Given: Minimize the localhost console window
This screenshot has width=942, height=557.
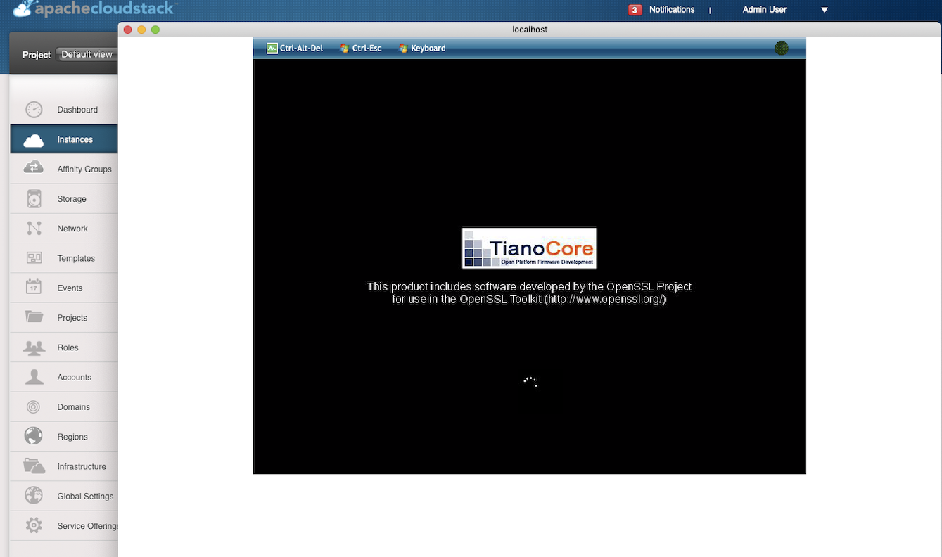Looking at the screenshot, I should point(141,30).
